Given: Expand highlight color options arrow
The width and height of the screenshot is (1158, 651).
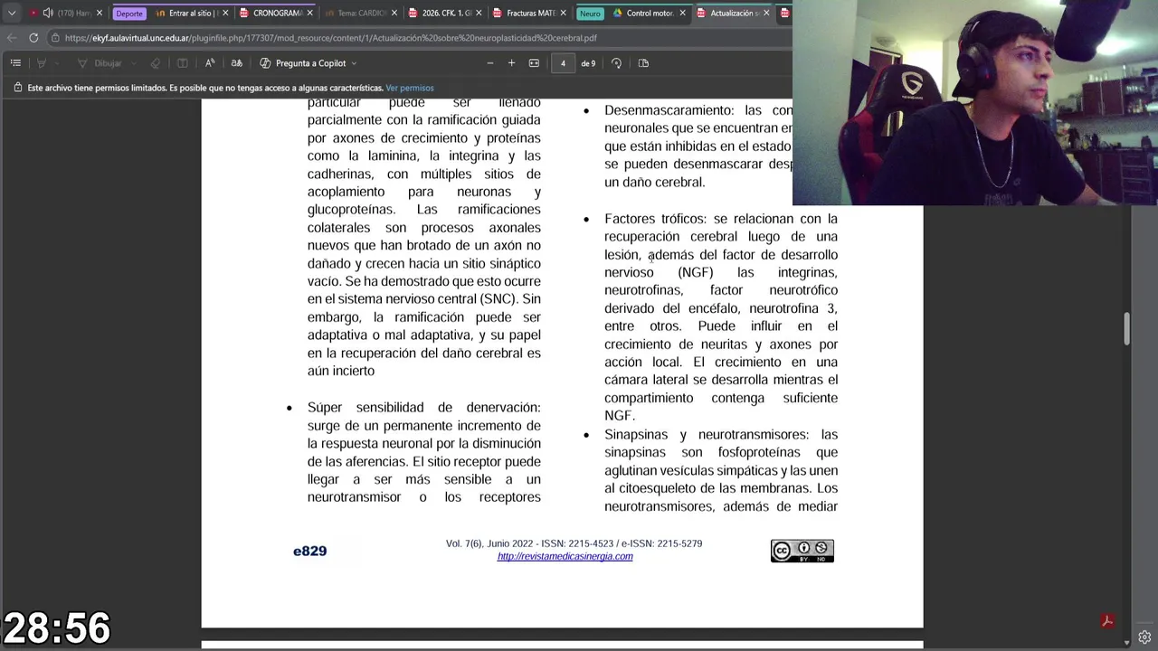Looking at the screenshot, I should click(x=56, y=63).
